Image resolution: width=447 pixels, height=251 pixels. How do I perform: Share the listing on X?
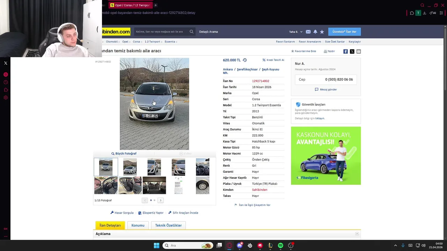point(352,51)
